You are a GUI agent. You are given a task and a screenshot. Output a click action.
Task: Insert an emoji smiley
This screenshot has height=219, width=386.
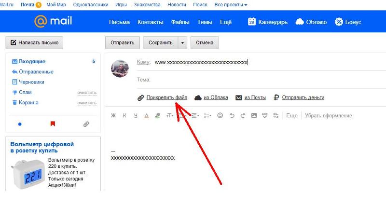pos(220,115)
